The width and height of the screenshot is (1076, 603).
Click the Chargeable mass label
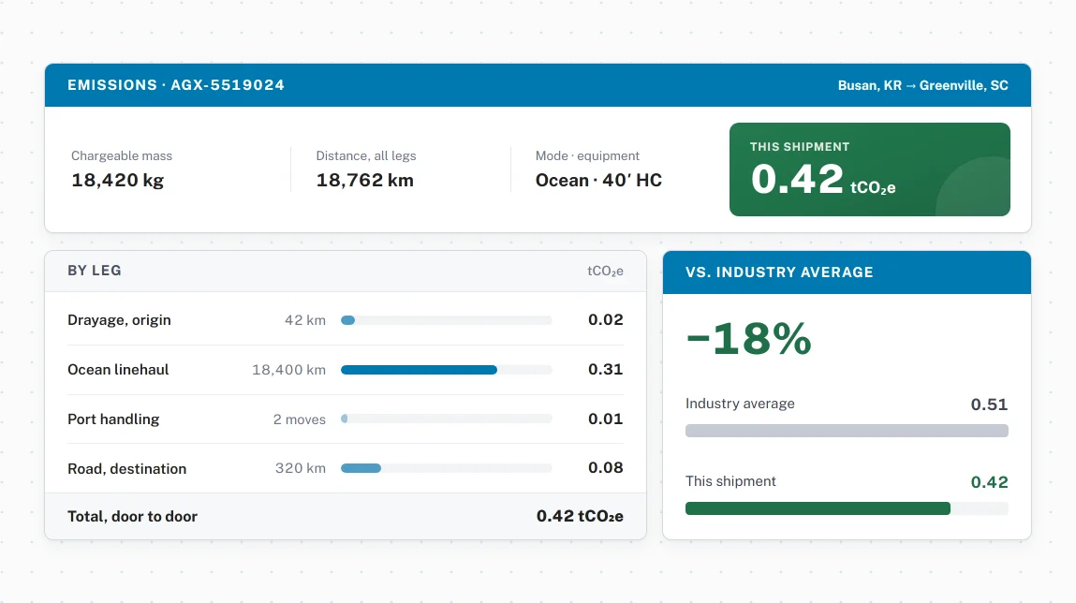point(122,155)
